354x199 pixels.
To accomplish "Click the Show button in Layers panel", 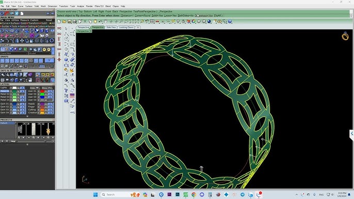I will 46,88.
